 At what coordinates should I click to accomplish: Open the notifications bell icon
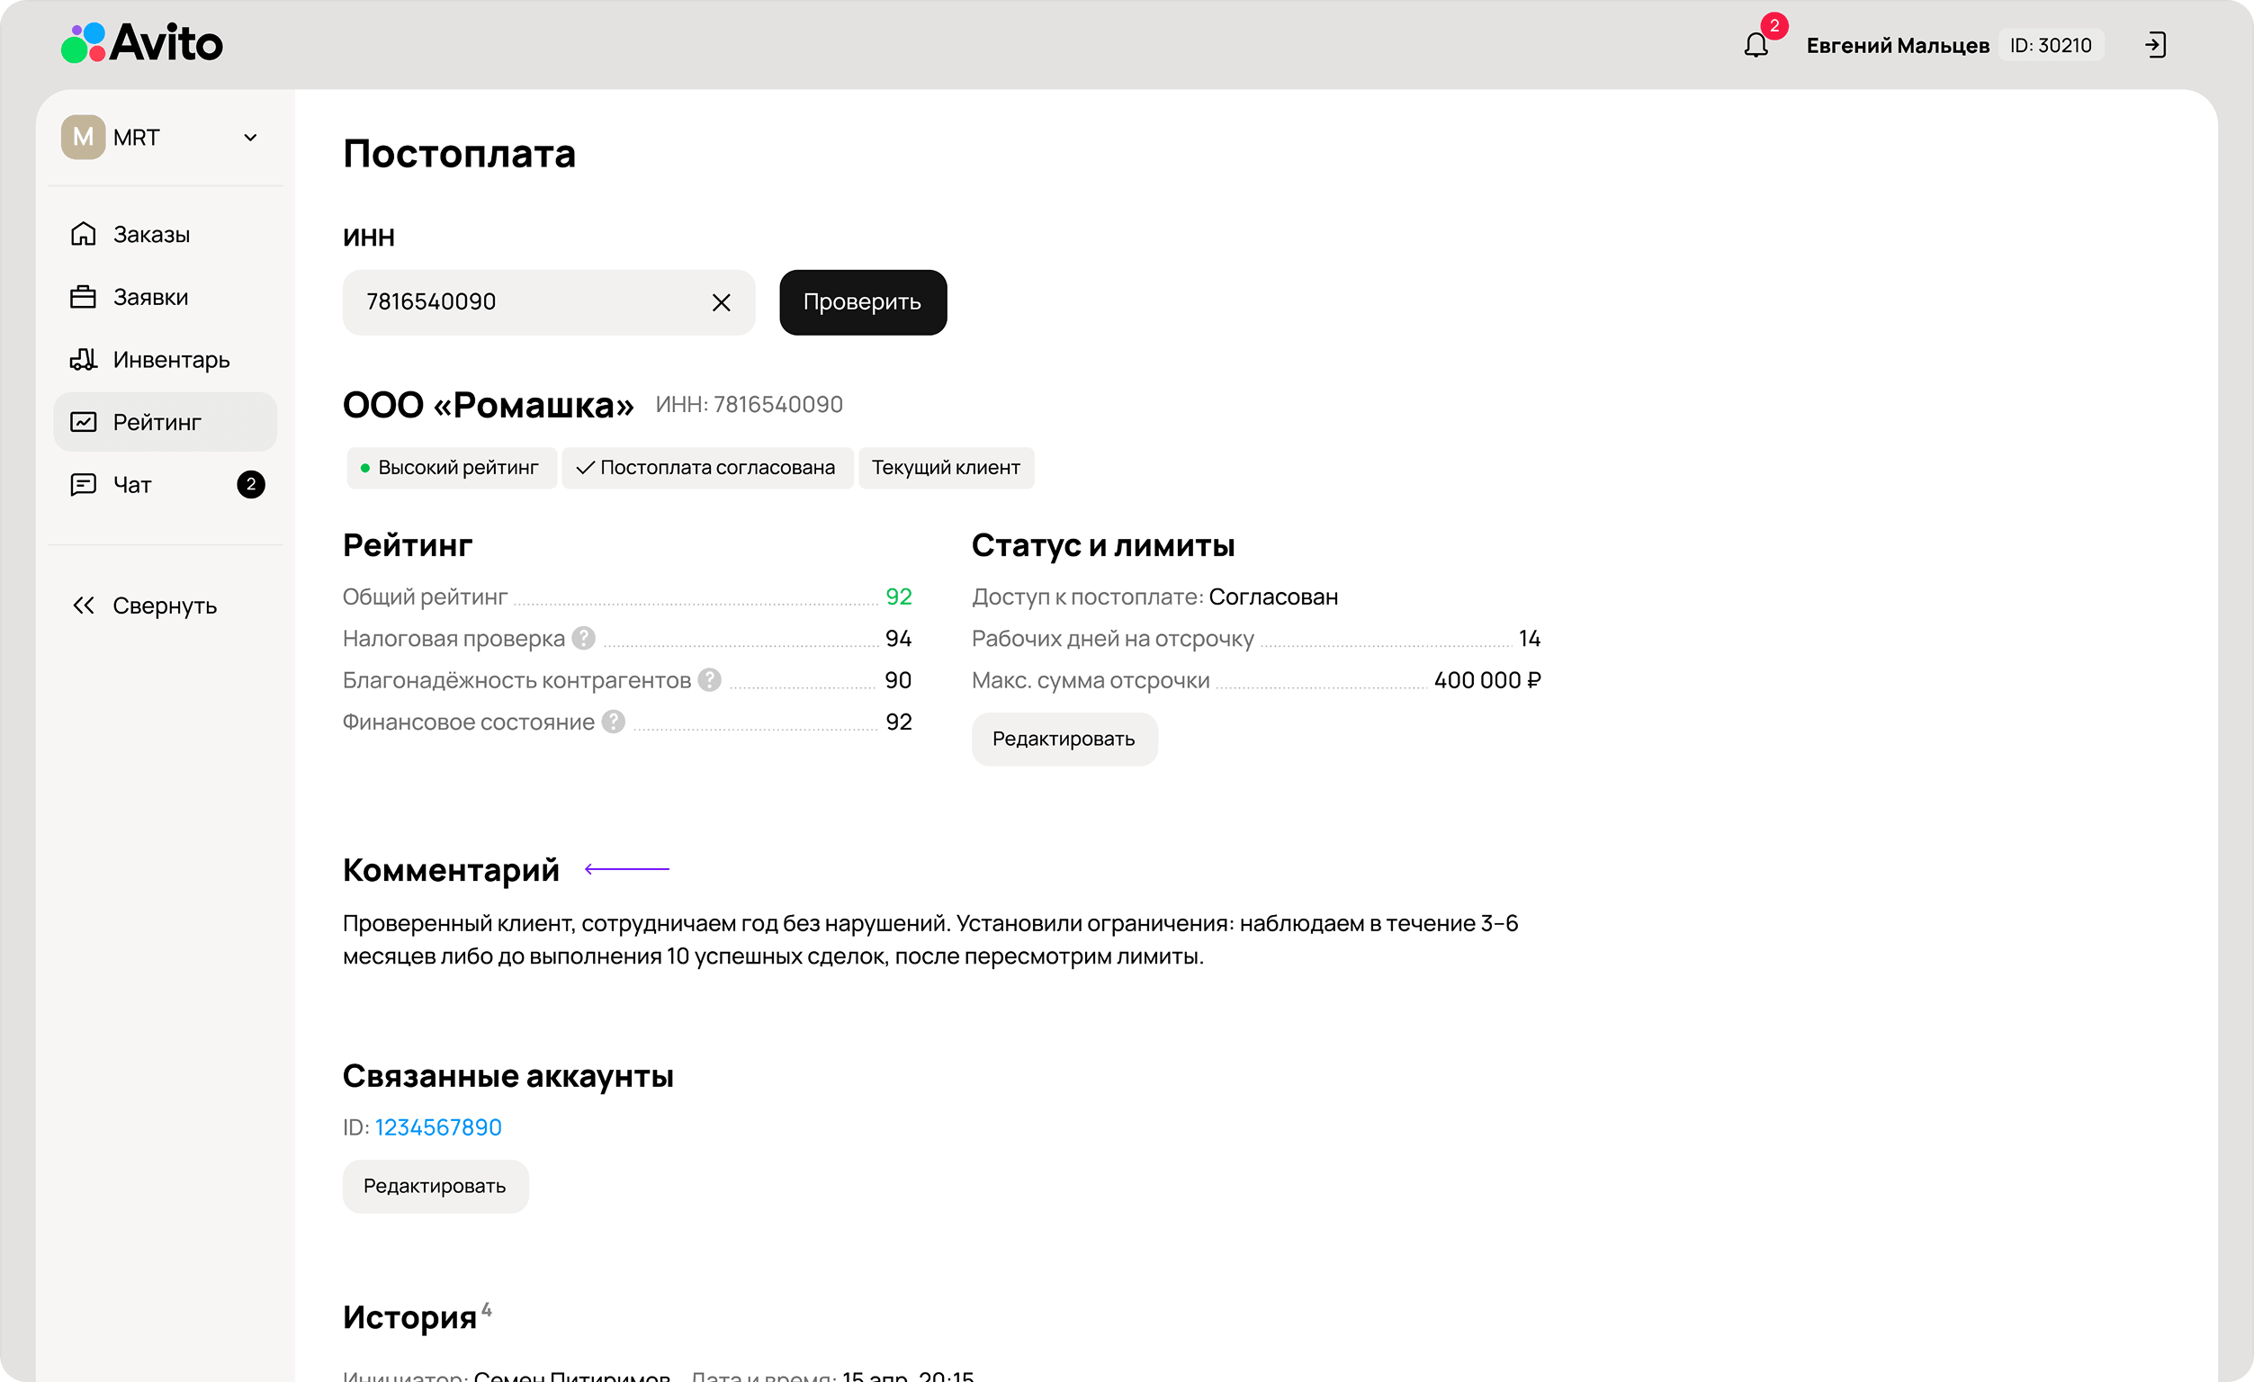1756,45
